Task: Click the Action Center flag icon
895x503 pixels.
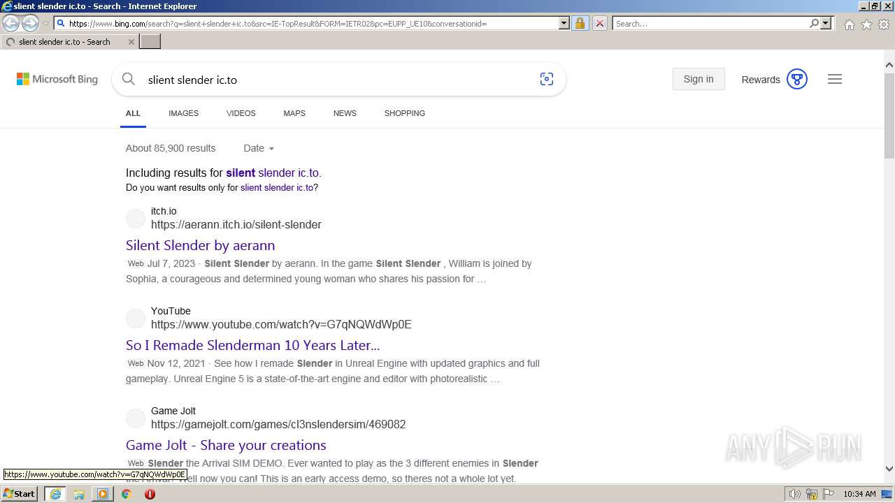Action: point(829,494)
